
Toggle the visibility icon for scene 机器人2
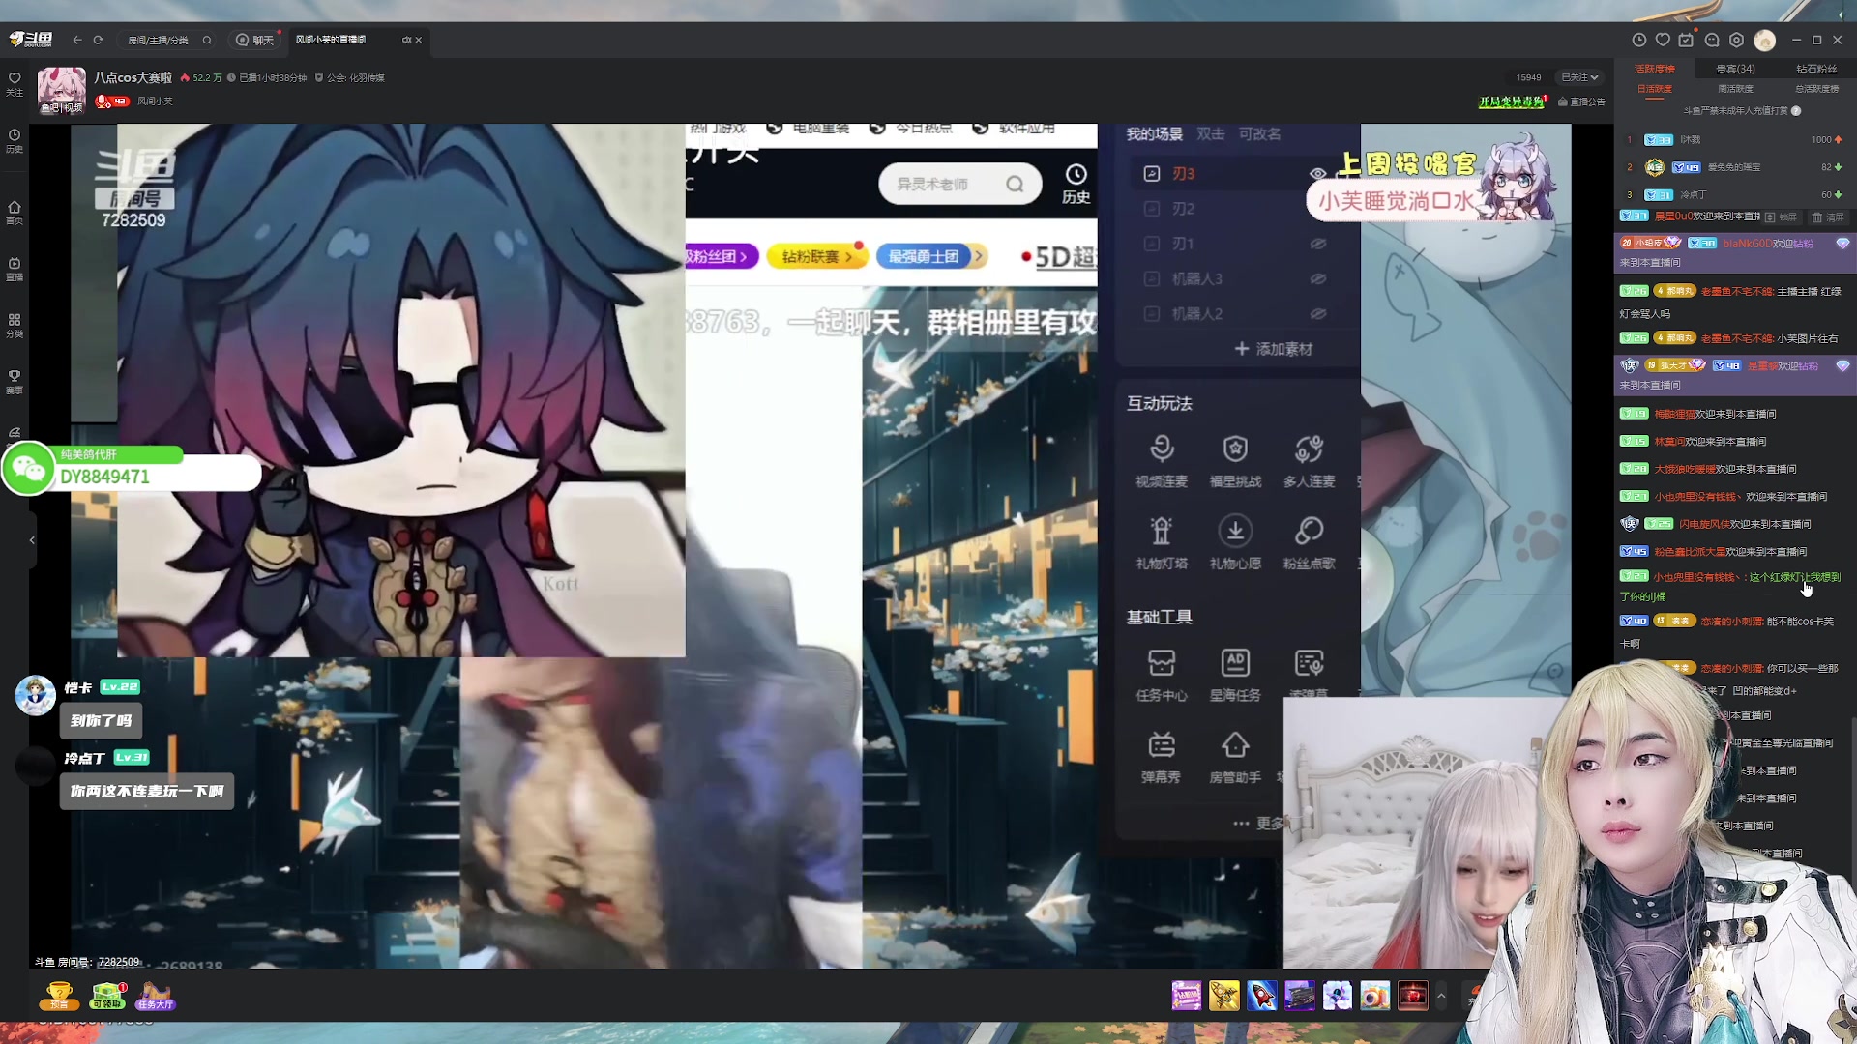coord(1317,314)
